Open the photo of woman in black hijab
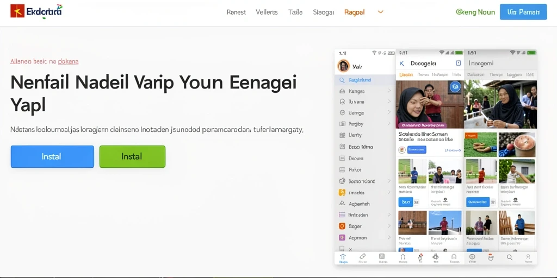The image size is (557, 278). [430, 104]
